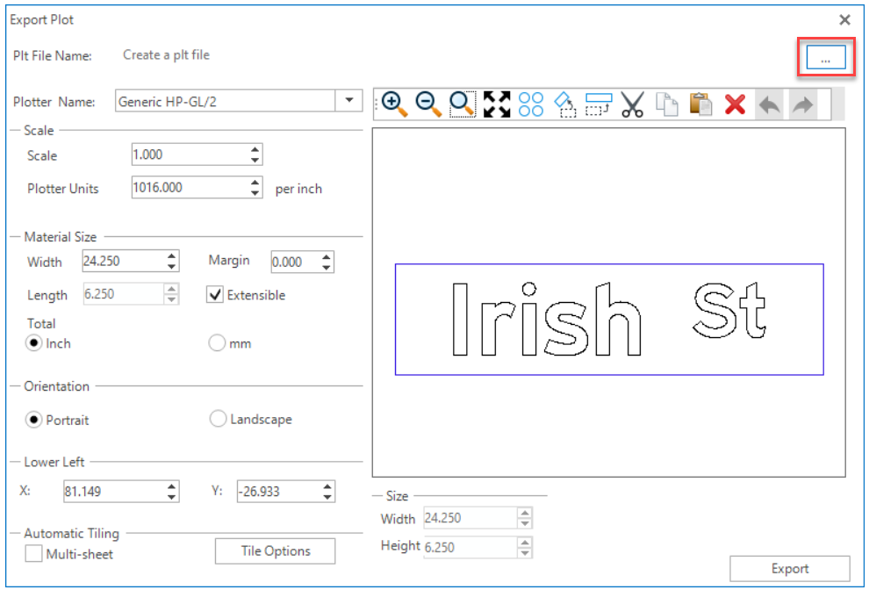
Task: Click the Lower Left Y field
Action: (x=279, y=491)
